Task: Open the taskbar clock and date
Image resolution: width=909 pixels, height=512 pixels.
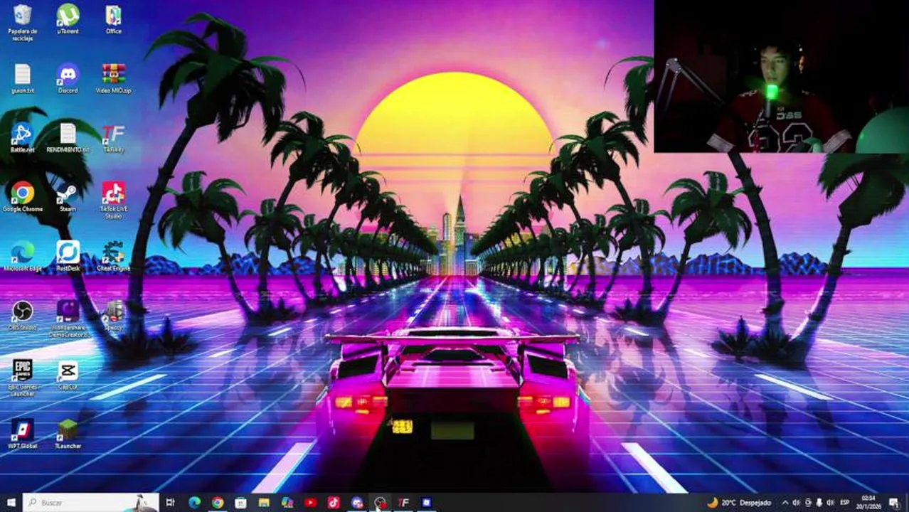Action: pyautogui.click(x=868, y=503)
